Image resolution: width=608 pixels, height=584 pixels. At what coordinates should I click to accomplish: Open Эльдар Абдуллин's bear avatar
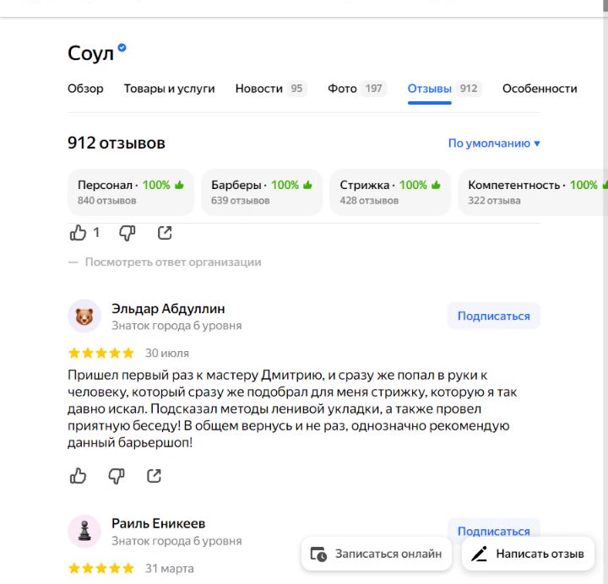pos(84,316)
